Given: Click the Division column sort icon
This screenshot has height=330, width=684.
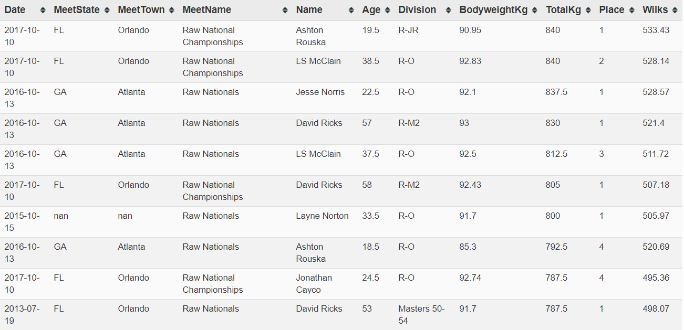Looking at the screenshot, I should coord(449,10).
